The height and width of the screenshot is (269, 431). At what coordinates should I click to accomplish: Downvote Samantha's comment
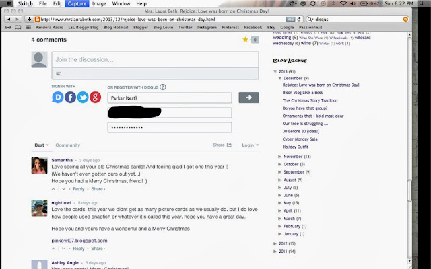[63, 189]
